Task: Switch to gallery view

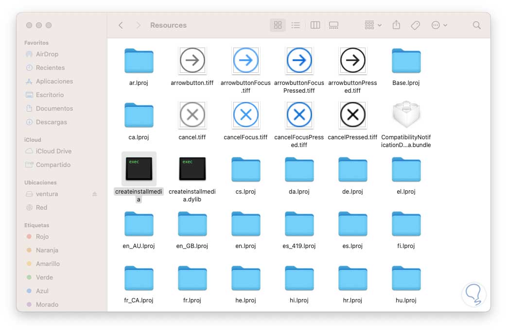Action: pyautogui.click(x=333, y=25)
